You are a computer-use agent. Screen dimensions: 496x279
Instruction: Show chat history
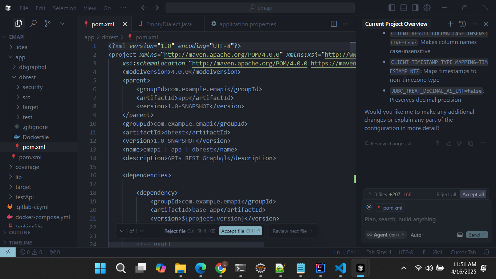pos(462,24)
